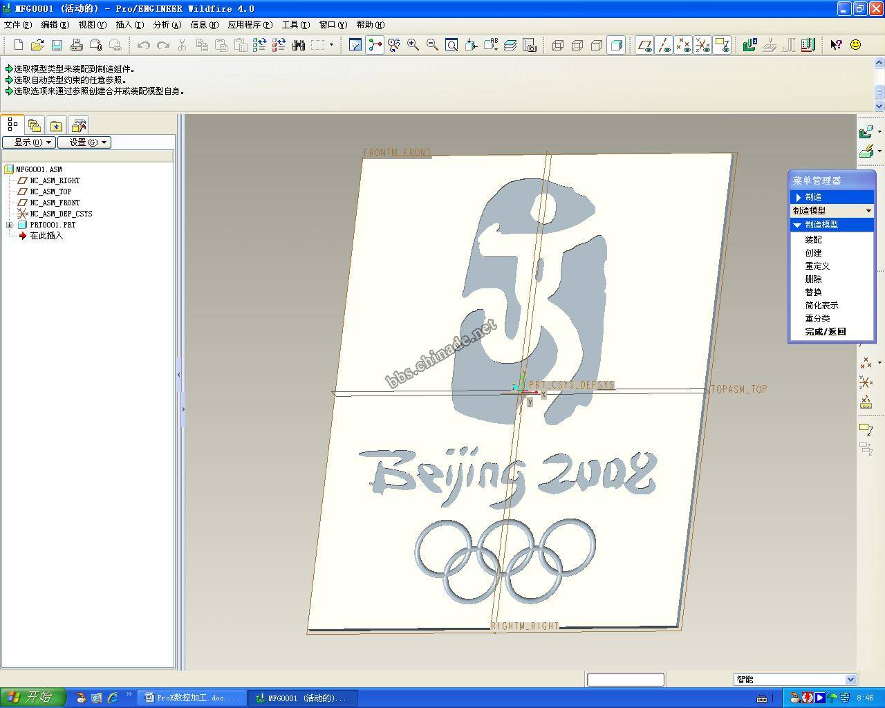Select 装配 in menu manager

813,240
